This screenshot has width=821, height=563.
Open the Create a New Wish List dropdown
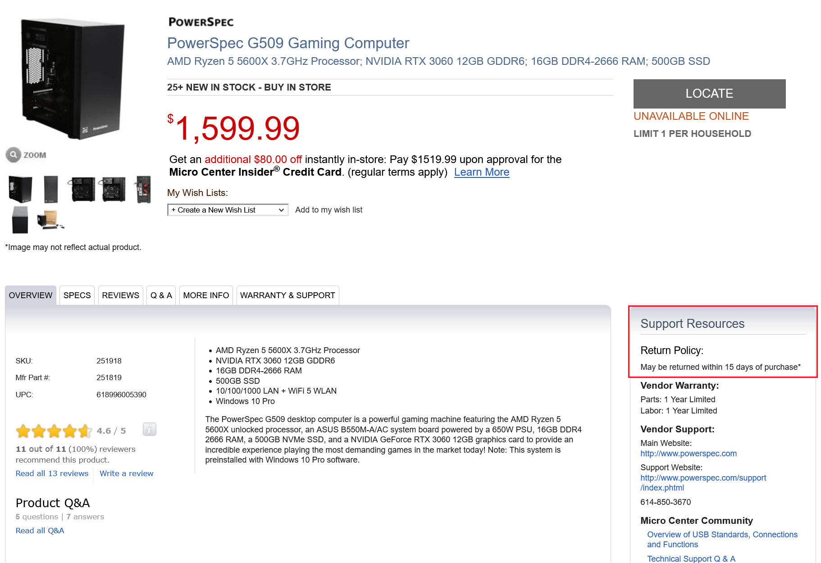pos(228,210)
